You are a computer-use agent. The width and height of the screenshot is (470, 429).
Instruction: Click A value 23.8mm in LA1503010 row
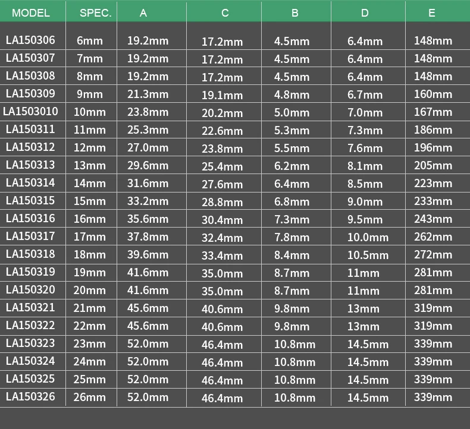148,112
